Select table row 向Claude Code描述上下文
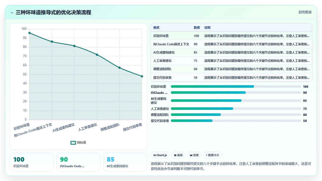322x181 pixels. coord(231,44)
